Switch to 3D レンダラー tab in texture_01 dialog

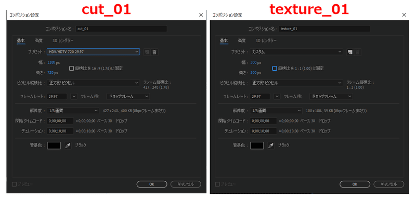click(x=266, y=41)
